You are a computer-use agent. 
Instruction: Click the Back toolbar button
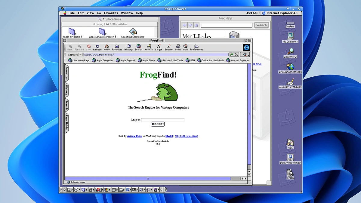[70, 47]
